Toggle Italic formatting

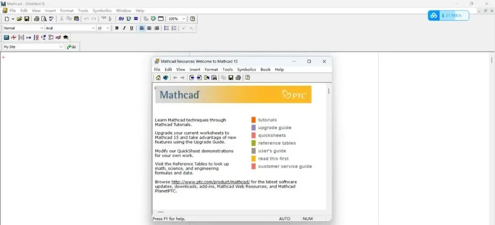click(124, 28)
